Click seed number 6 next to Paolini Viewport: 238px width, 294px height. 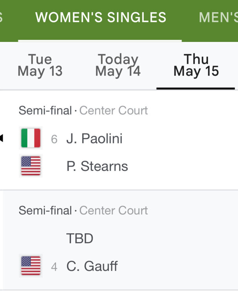(54, 139)
